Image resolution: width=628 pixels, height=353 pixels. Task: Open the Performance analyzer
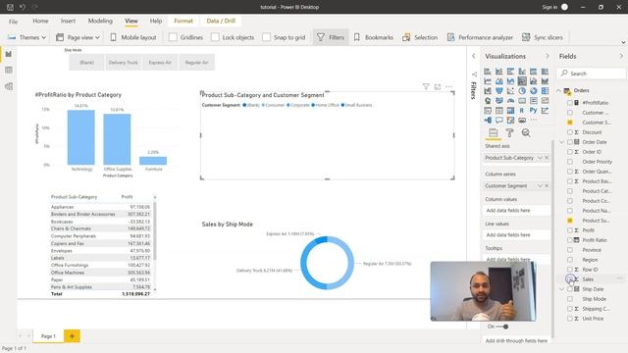480,37
